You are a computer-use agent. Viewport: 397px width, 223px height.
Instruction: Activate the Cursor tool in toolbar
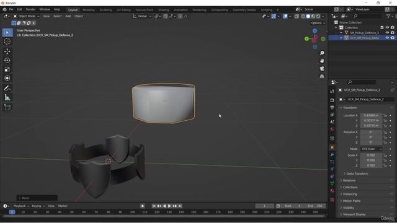click(7, 42)
